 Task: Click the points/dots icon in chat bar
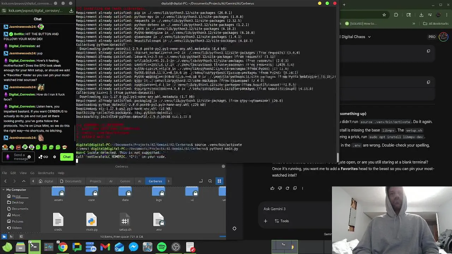[x=41, y=157]
